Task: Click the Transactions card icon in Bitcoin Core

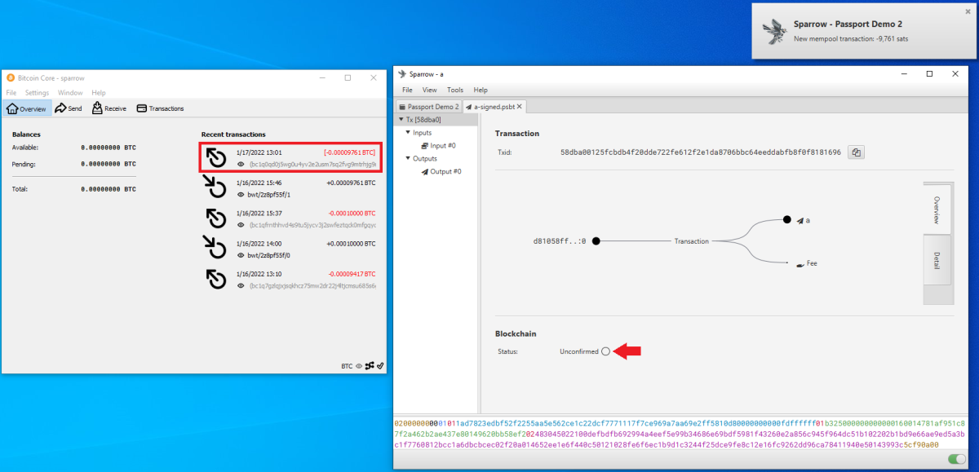Action: coord(141,108)
